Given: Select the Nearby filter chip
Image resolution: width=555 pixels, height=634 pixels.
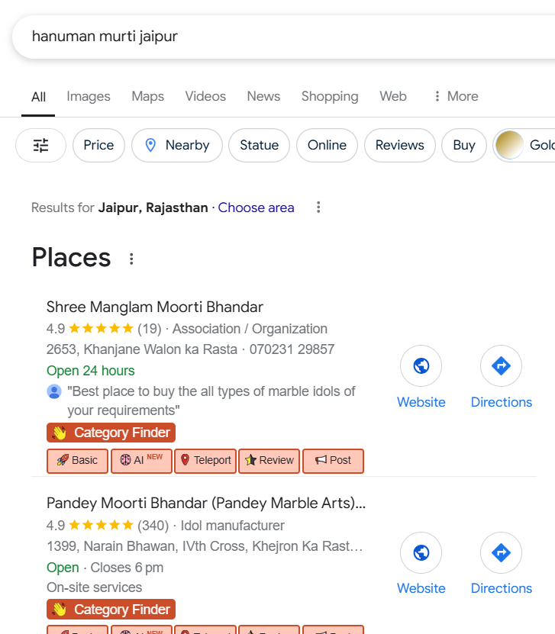Looking at the screenshot, I should point(177,146).
